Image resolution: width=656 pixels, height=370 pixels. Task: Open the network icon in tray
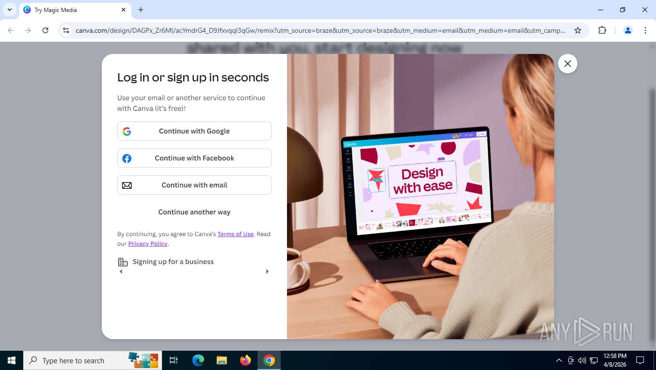click(594, 360)
